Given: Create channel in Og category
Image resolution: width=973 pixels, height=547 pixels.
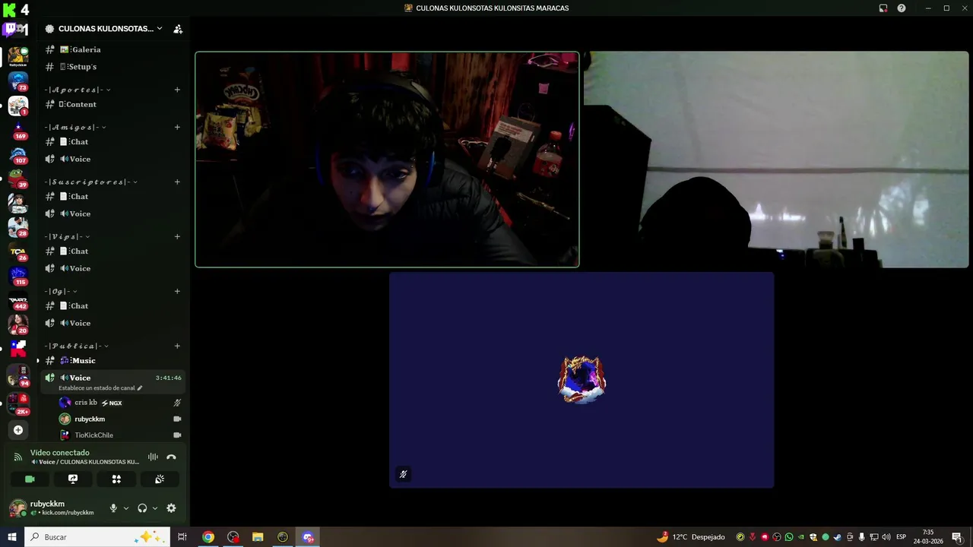Looking at the screenshot, I should pyautogui.click(x=177, y=291).
